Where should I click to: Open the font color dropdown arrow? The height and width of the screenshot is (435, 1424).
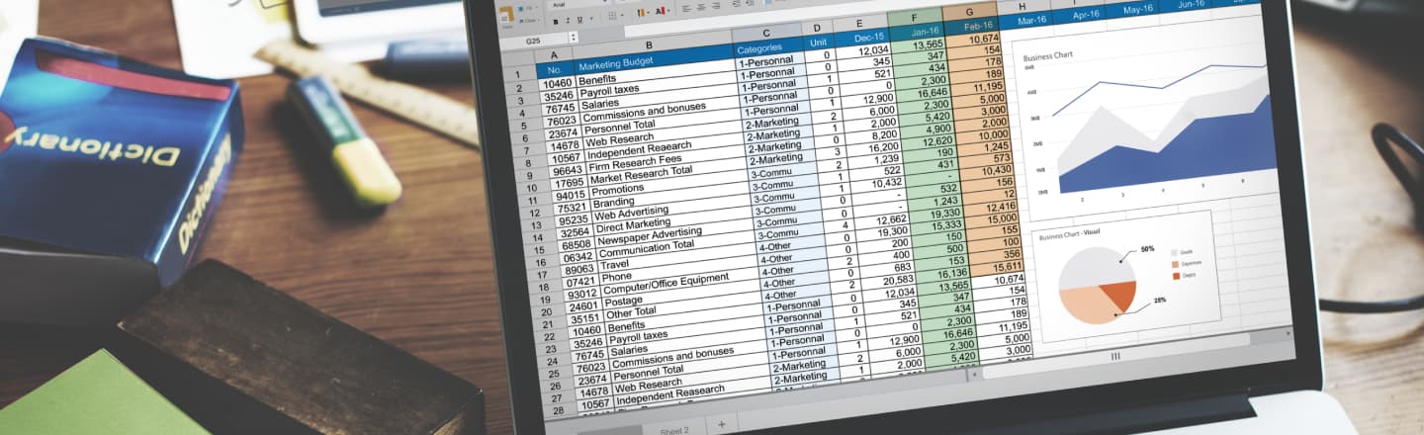point(668,11)
